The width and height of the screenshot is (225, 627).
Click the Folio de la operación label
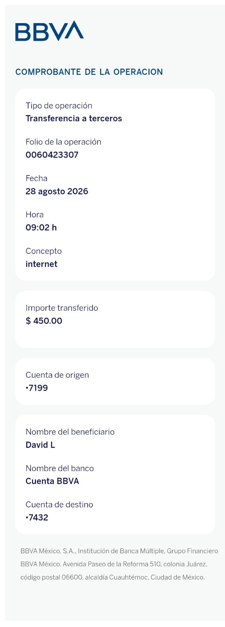pyautogui.click(x=63, y=142)
